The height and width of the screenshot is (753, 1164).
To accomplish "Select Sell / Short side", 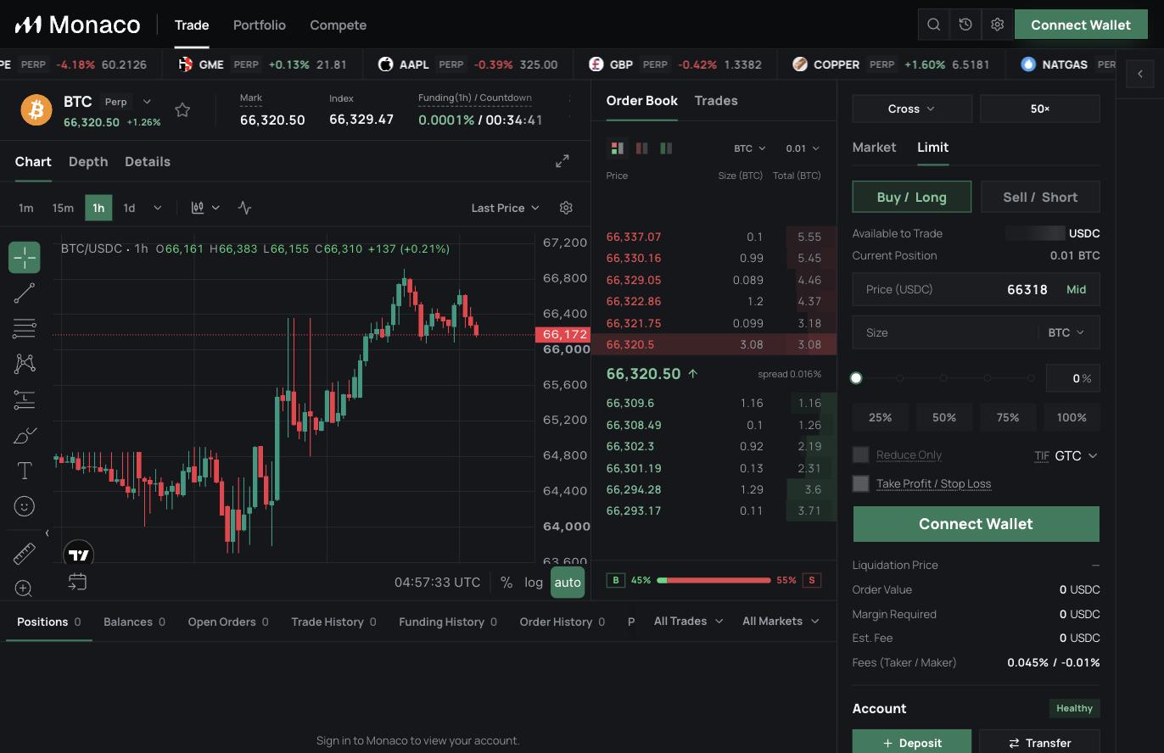I will [1040, 197].
